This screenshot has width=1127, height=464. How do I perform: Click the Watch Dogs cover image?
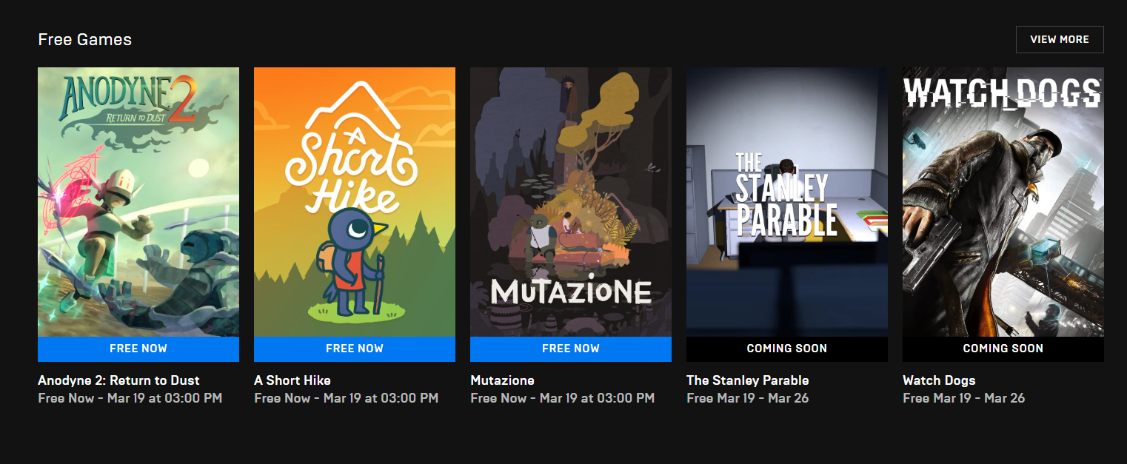click(1003, 202)
